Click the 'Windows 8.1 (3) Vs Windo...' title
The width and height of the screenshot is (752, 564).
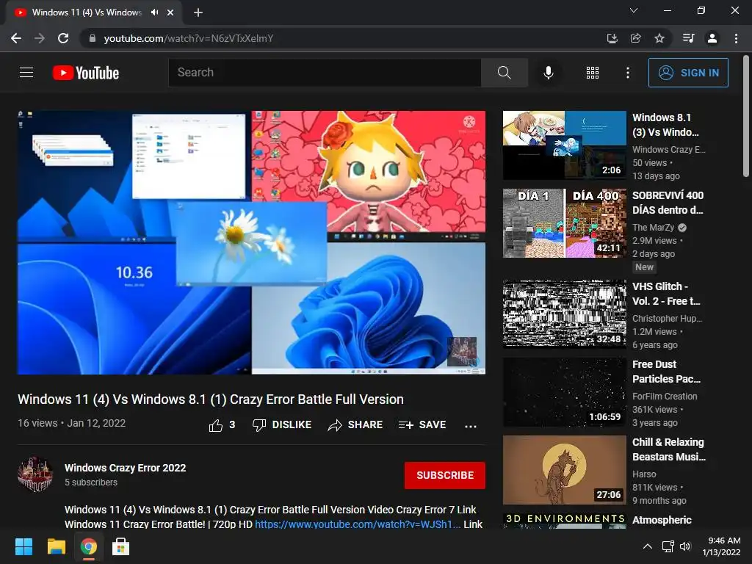point(665,125)
